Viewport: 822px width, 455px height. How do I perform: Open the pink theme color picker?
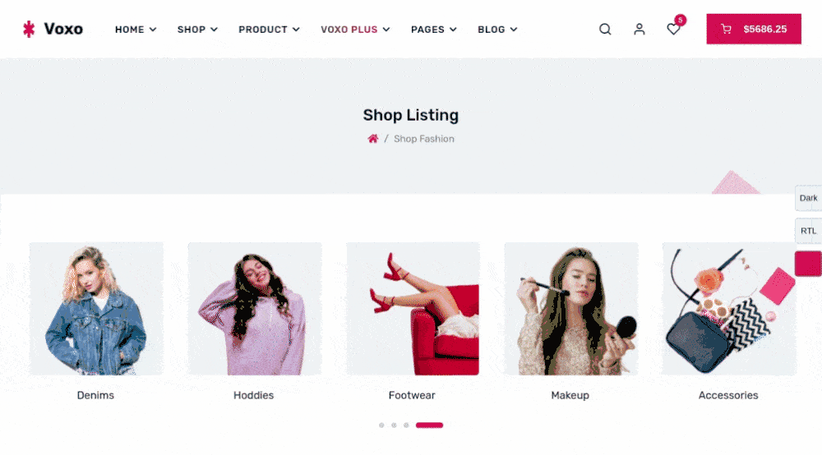pyautogui.click(x=808, y=264)
